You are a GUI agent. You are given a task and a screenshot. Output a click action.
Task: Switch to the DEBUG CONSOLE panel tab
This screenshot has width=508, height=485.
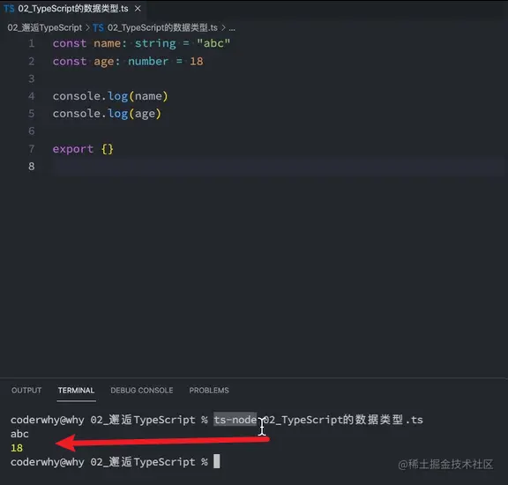click(x=142, y=391)
